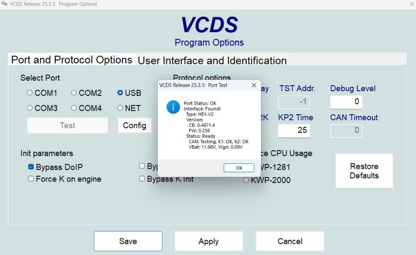Enable the Bypass K Init checkbox

tap(142, 179)
